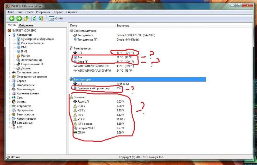The image size is (257, 165).
Task: Click the База данных icon
Action: pyautogui.click(x=14, y=123)
